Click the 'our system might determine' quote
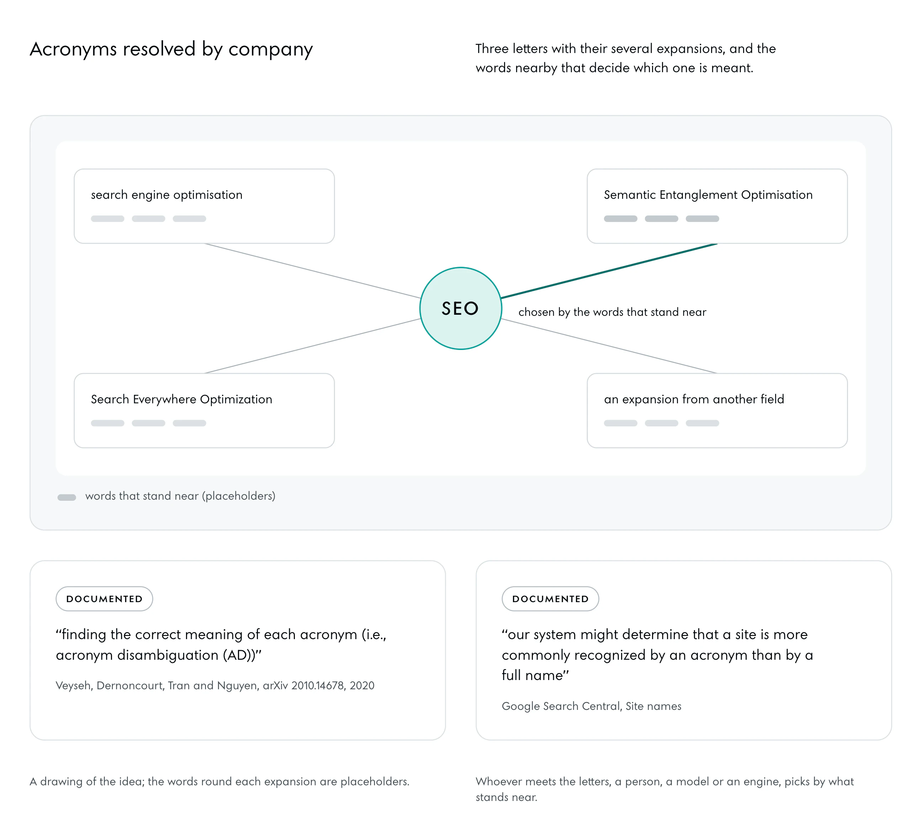Screen dimensions: 922x839 (x=657, y=655)
